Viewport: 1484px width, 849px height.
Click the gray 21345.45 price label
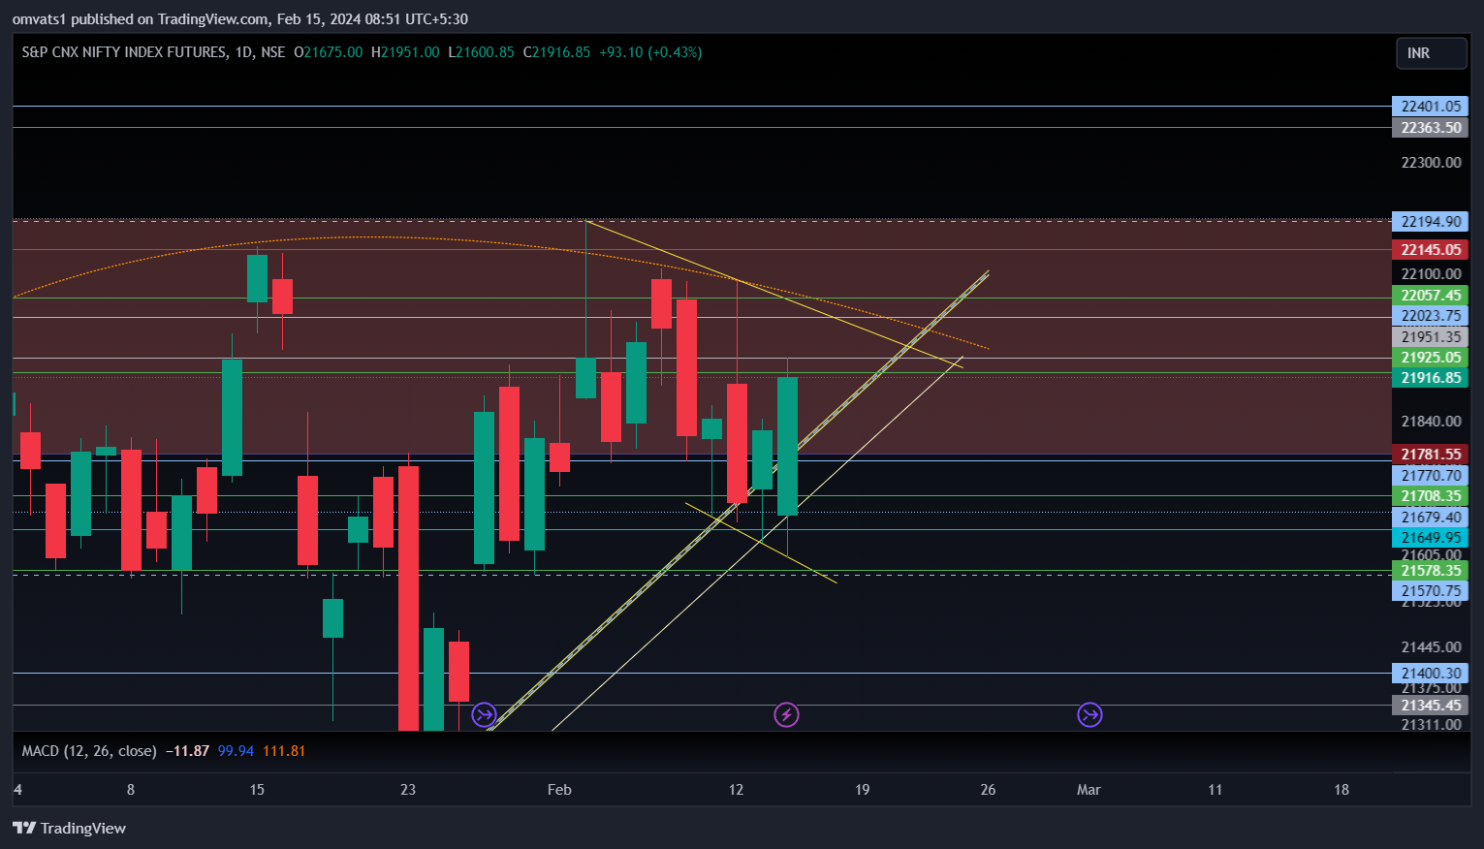(x=1430, y=706)
